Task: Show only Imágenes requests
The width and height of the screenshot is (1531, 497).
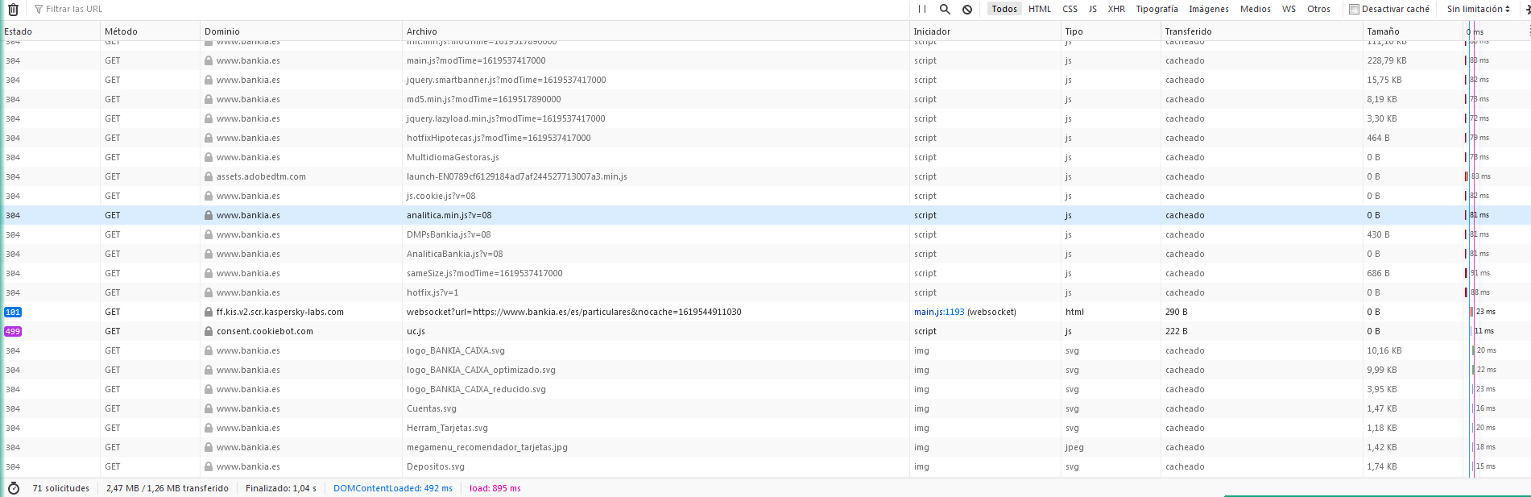Action: [x=1209, y=9]
